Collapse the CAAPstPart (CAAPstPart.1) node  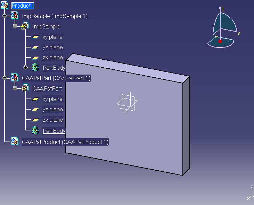pos(5,78)
